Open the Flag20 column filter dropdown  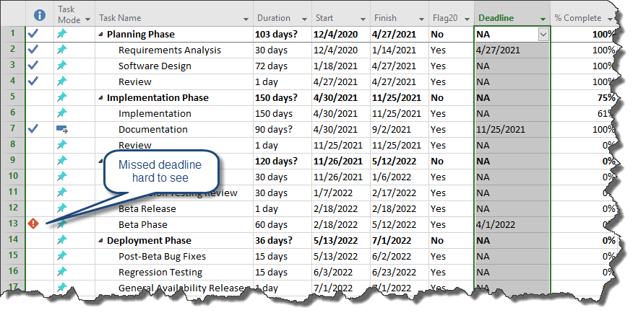(x=467, y=19)
